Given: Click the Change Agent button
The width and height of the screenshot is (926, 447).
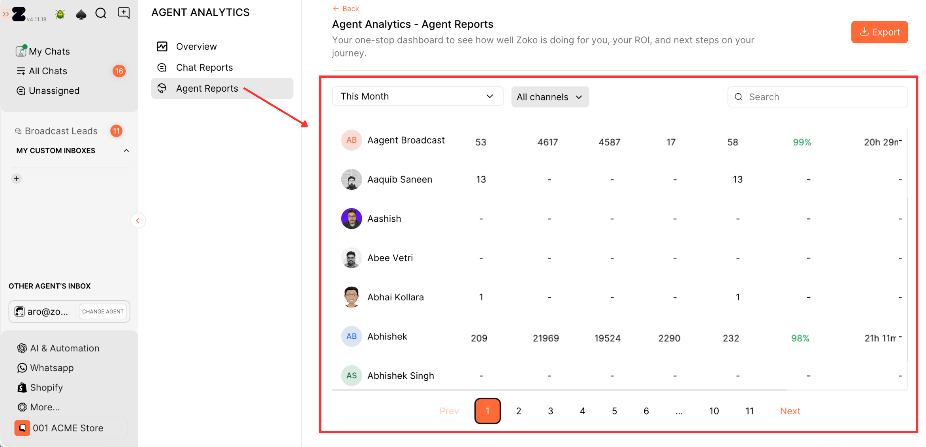Looking at the screenshot, I should [103, 311].
